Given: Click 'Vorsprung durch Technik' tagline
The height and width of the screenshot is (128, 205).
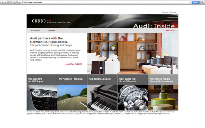Looking at the screenshot, I should (x=58, y=22).
